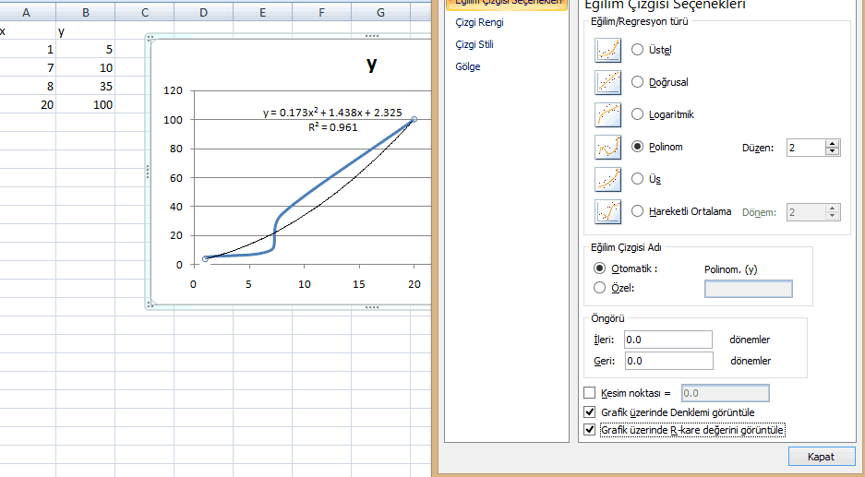The width and height of the screenshot is (865, 477).
Task: Choose the Özel trendline name option
Action: click(600, 288)
